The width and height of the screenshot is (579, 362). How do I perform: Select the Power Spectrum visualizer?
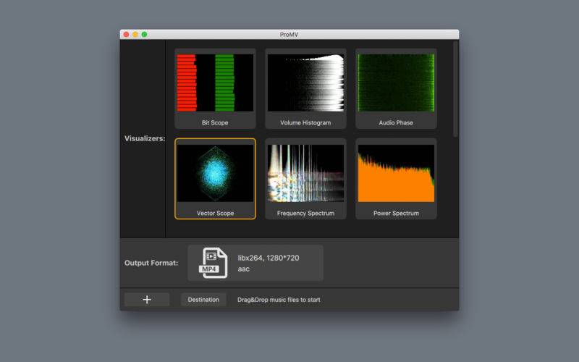pos(396,179)
